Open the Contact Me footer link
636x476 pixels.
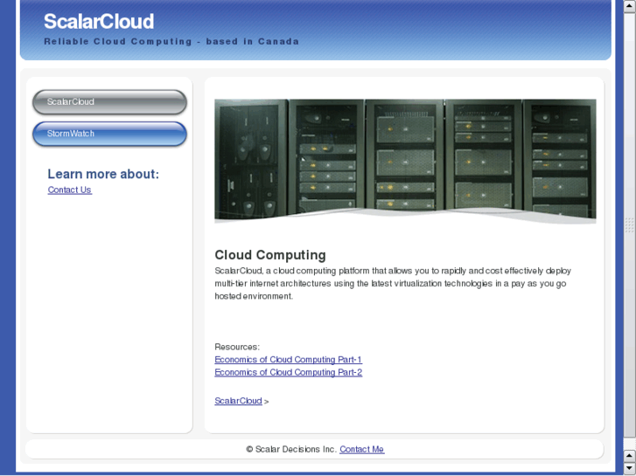[362, 449]
